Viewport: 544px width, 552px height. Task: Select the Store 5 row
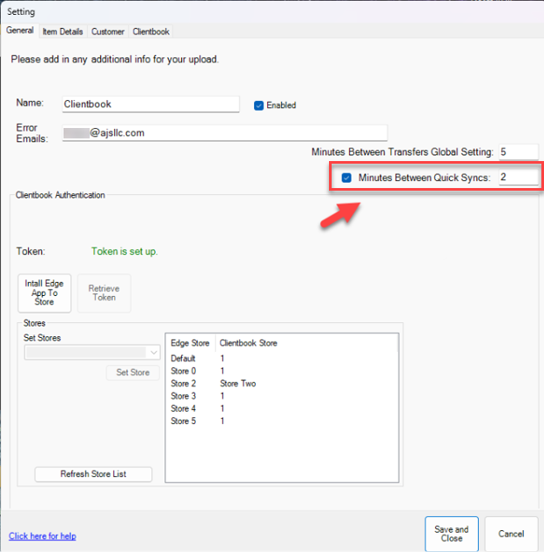[282, 421]
